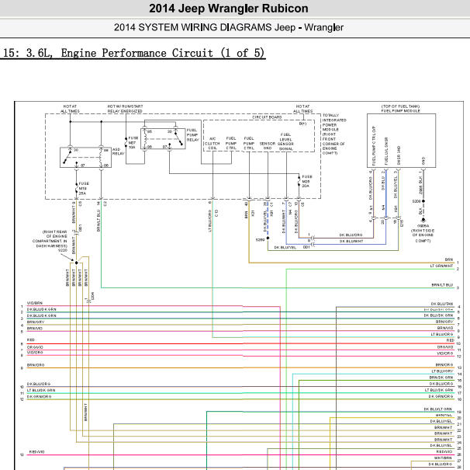Click the 'LT GRN/WHT' wire label at right pin 2
The image size is (470, 470).
(x=441, y=266)
